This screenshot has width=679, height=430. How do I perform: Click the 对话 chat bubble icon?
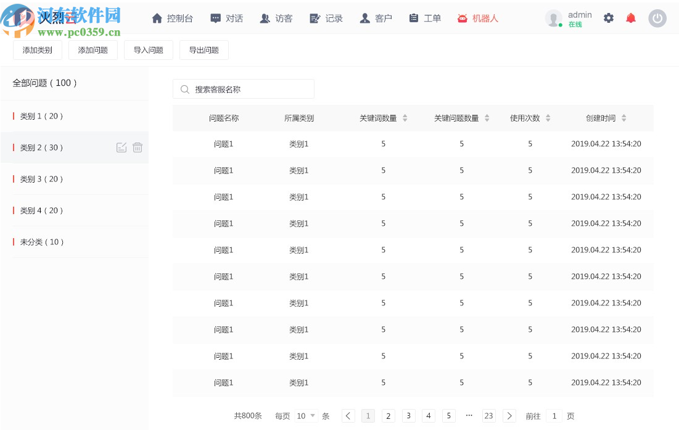click(x=215, y=18)
